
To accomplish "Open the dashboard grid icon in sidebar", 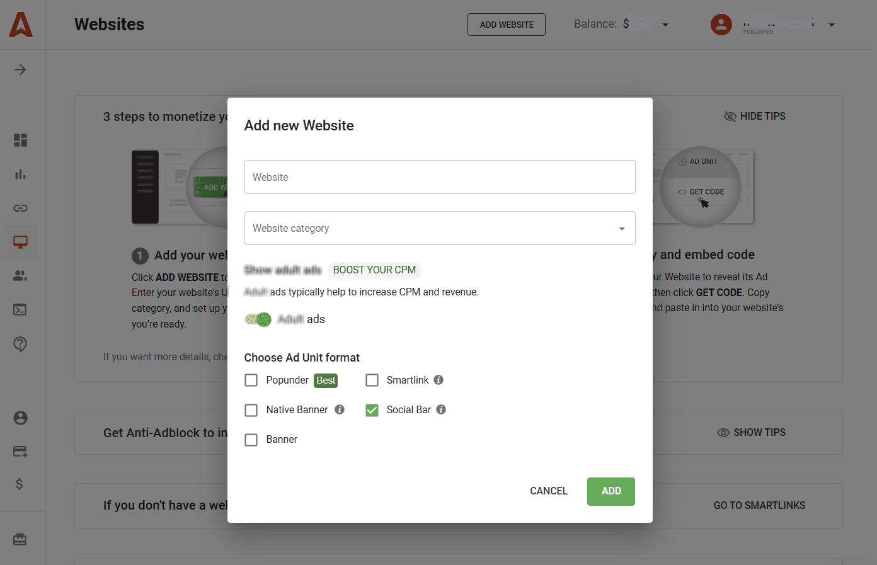I will [20, 140].
